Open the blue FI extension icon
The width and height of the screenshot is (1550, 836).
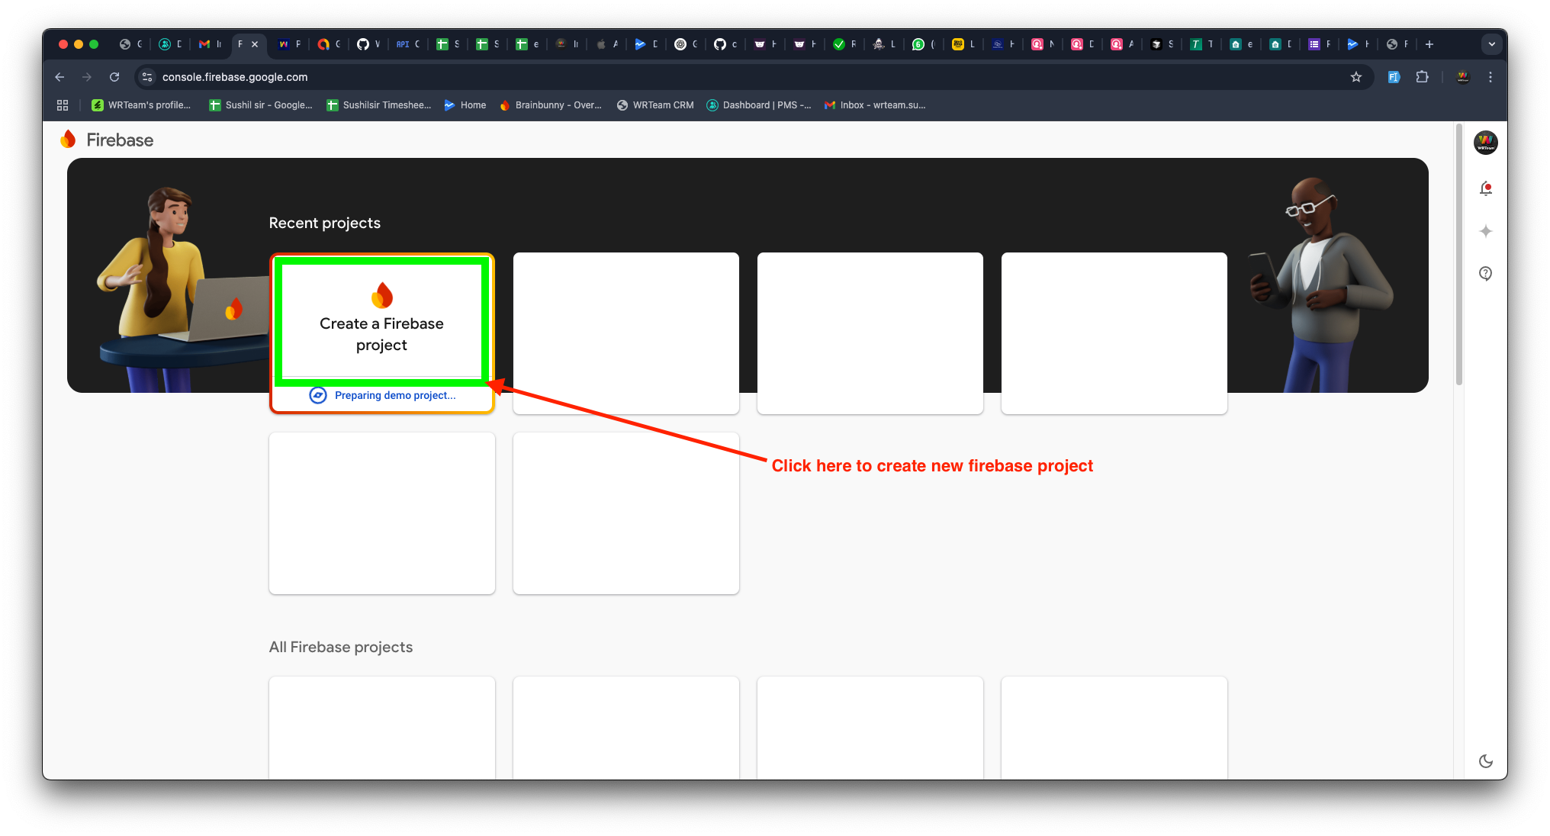tap(1394, 77)
